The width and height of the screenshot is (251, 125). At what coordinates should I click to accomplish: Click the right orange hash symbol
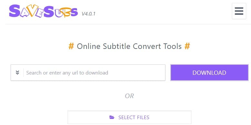pos(187,46)
